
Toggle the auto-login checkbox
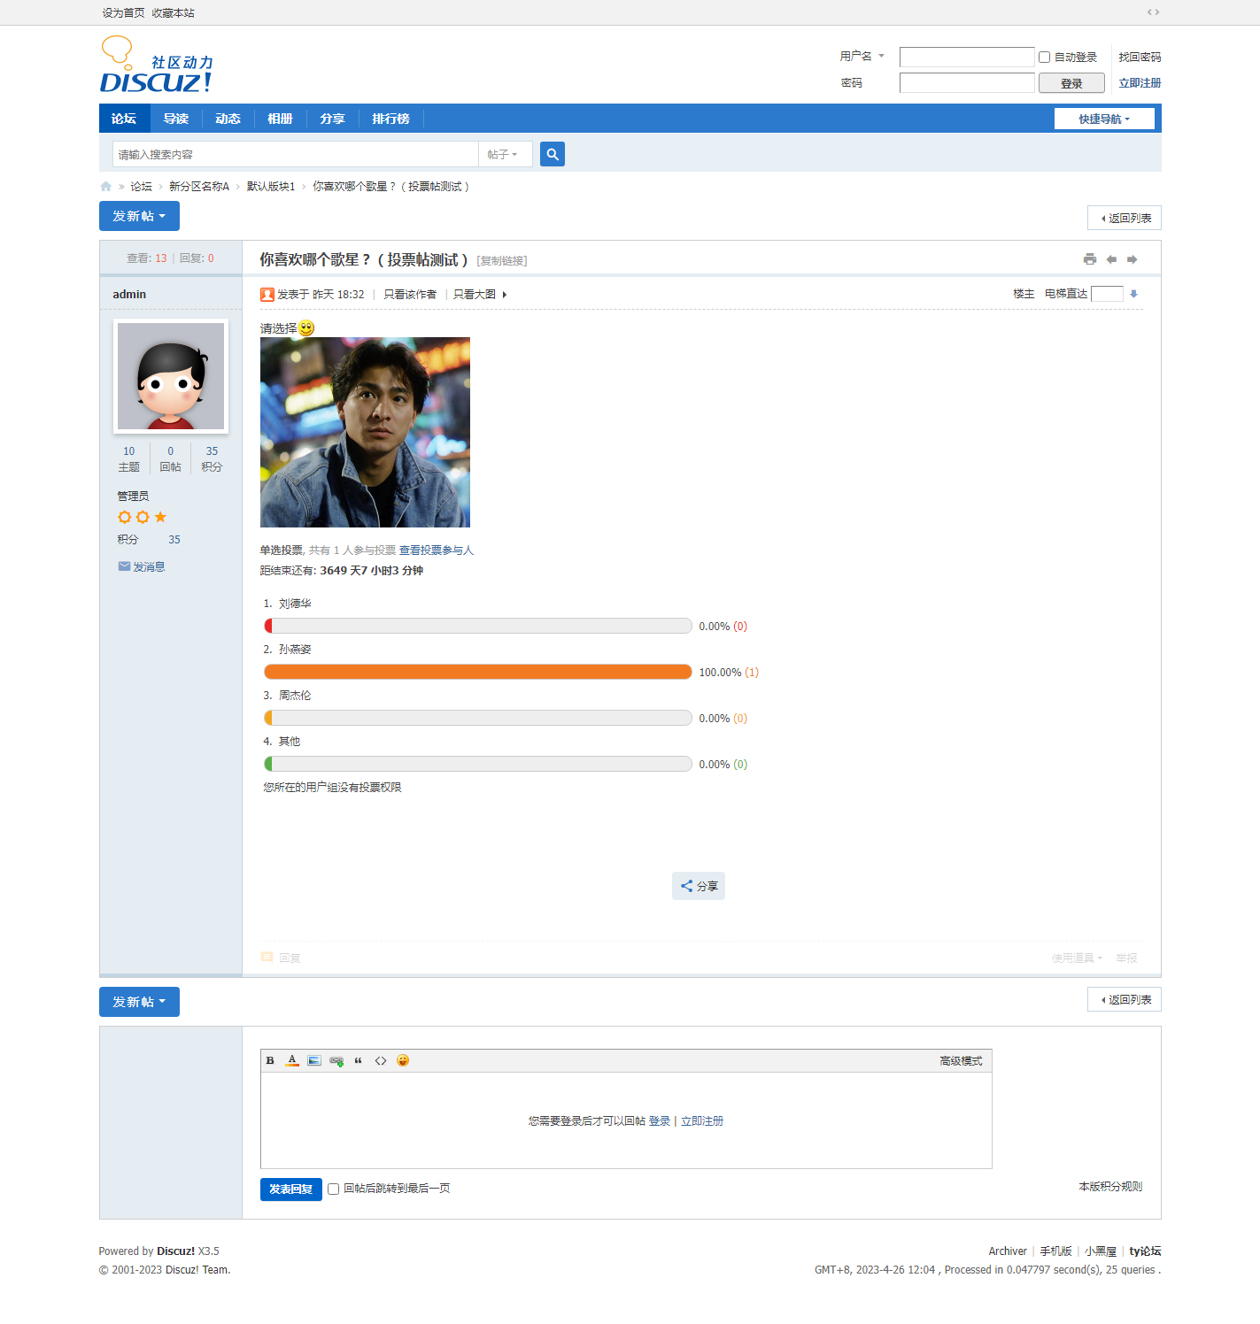[1045, 58]
